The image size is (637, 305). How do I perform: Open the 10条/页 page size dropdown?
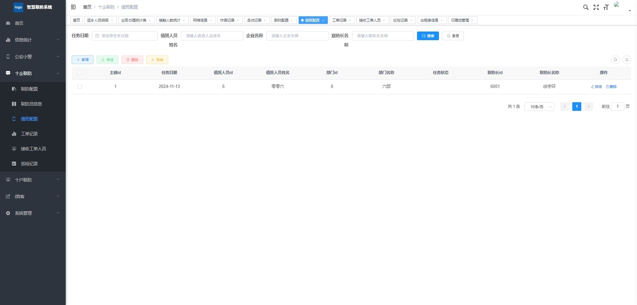click(x=539, y=107)
